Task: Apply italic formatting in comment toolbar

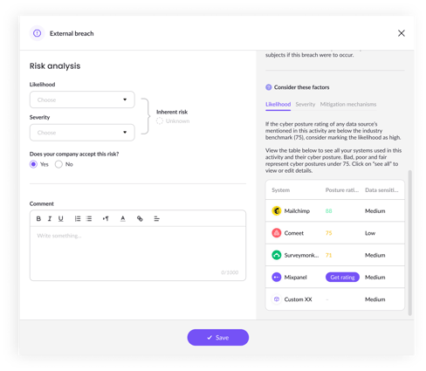Action: click(x=50, y=218)
